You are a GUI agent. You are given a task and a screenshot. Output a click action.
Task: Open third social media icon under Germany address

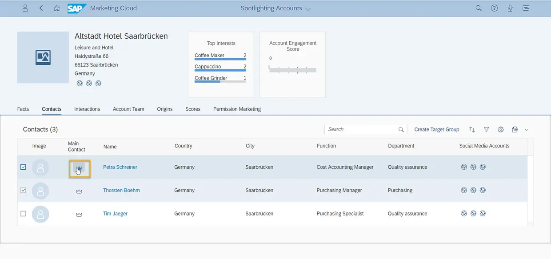pyautogui.click(x=98, y=83)
